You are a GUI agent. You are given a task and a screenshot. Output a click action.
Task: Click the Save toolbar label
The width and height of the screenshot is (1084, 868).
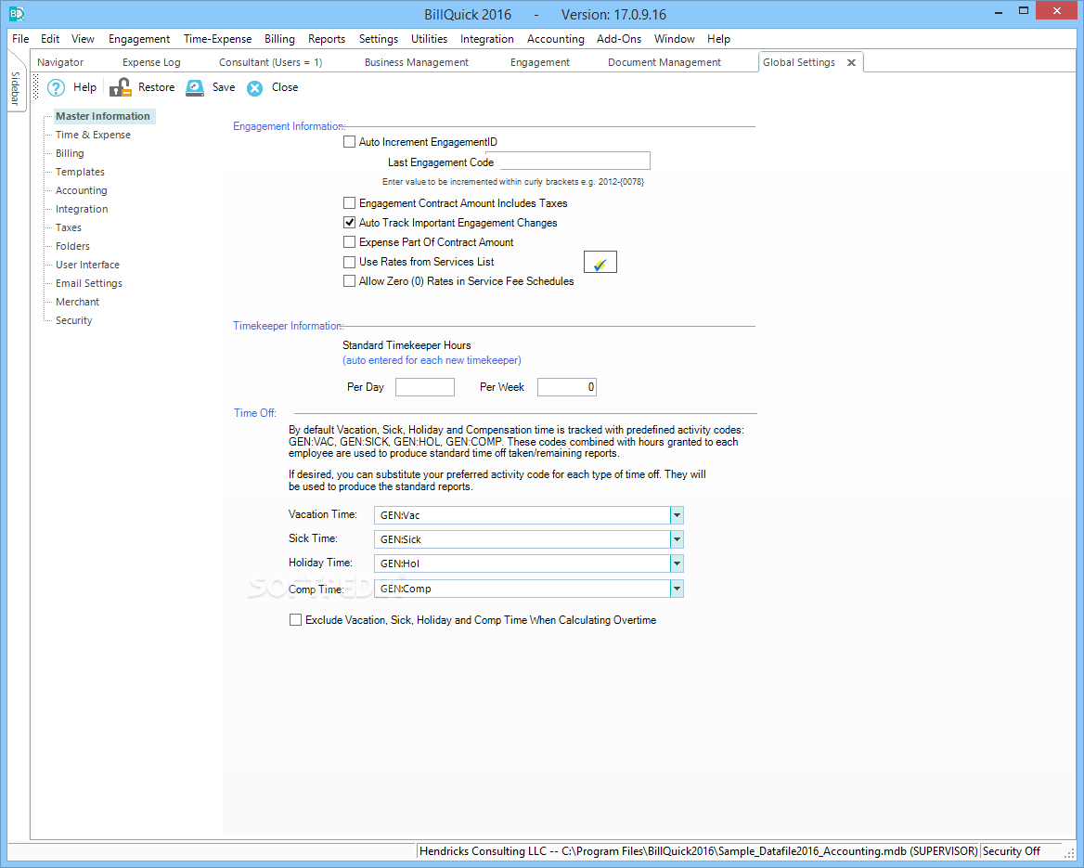click(224, 88)
